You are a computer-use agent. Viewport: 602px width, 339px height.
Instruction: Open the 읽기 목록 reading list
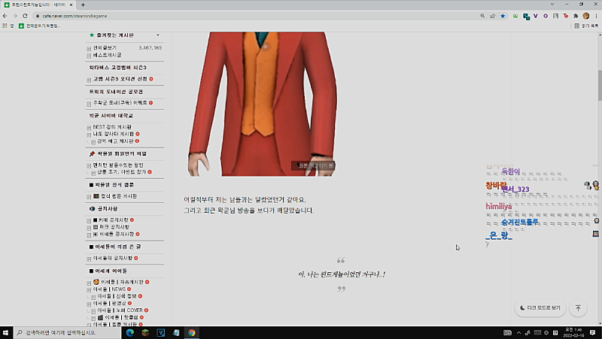point(586,26)
